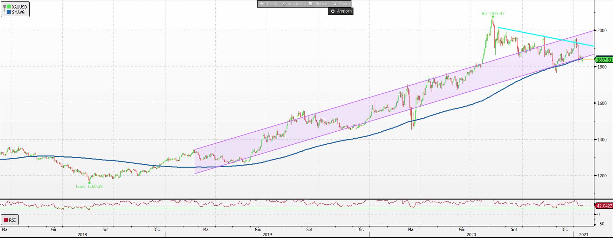The height and width of the screenshot is (238, 613).
Task: Click the 42.0422 RSI value tag
Action: coord(604,206)
